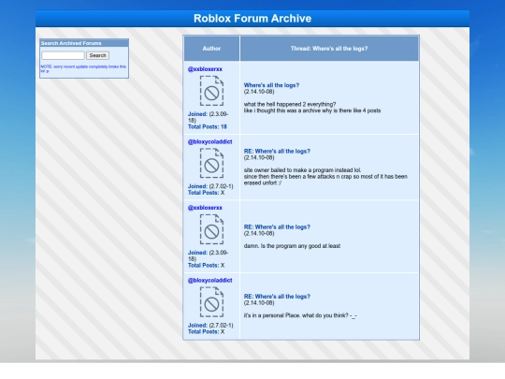Click the Author column header
This screenshot has height=379, width=505.
[211, 49]
